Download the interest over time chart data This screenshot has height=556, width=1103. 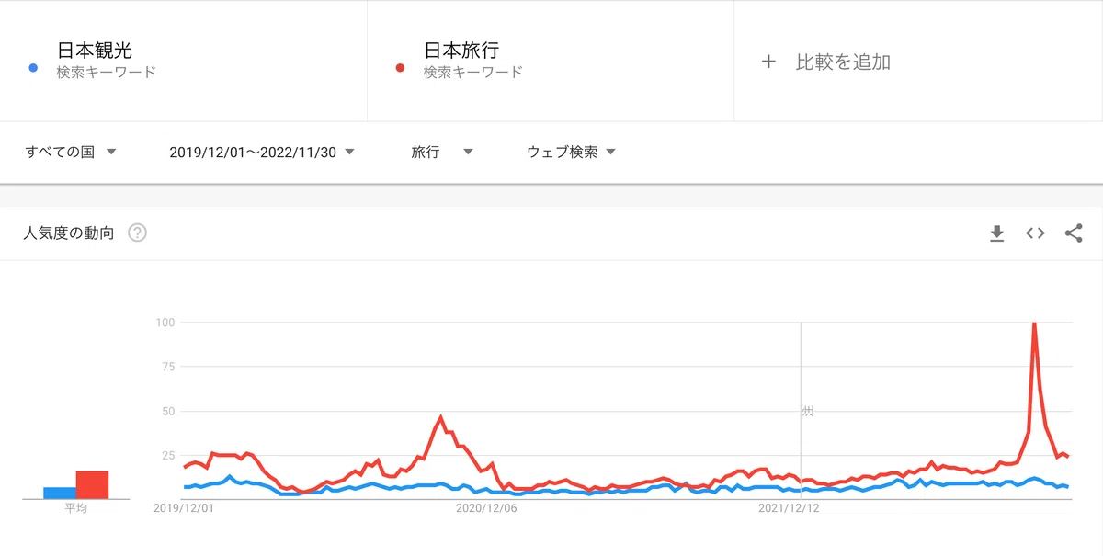click(996, 233)
